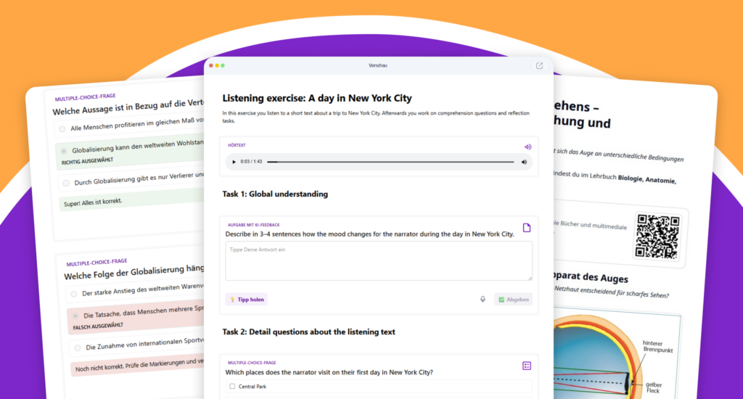Screen dimensions: 743x399
Task: Click the document icon in the KI-Feedback task
Action: pyautogui.click(x=527, y=228)
